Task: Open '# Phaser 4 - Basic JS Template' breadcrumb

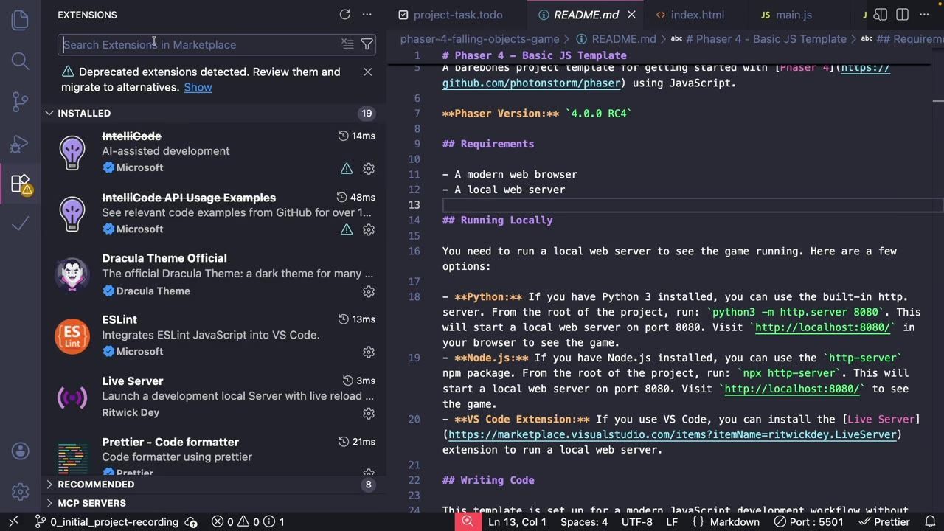Action: coord(766,38)
